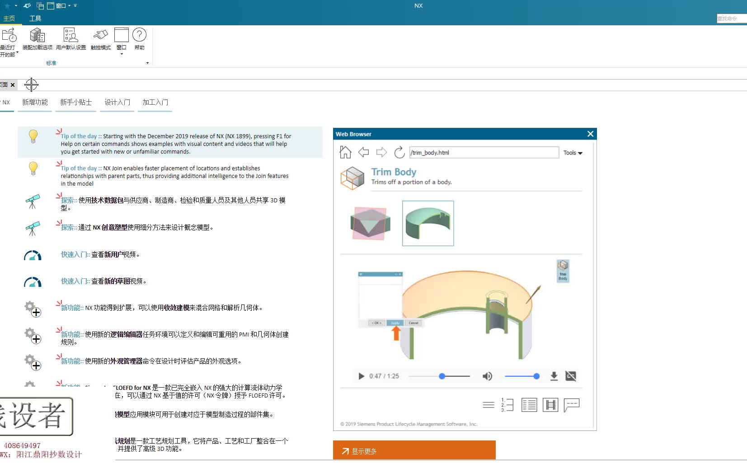Viewport: 747px width, 468px height.
Task: Click the 显示更多 button
Action: tap(414, 450)
